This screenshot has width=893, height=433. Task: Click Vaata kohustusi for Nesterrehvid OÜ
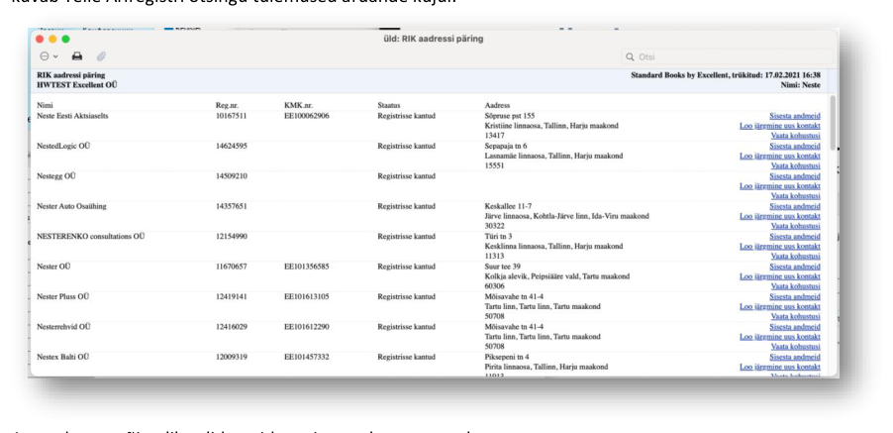click(x=795, y=347)
